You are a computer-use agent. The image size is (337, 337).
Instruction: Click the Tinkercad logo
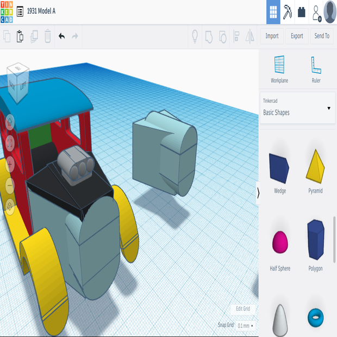tap(7, 11)
